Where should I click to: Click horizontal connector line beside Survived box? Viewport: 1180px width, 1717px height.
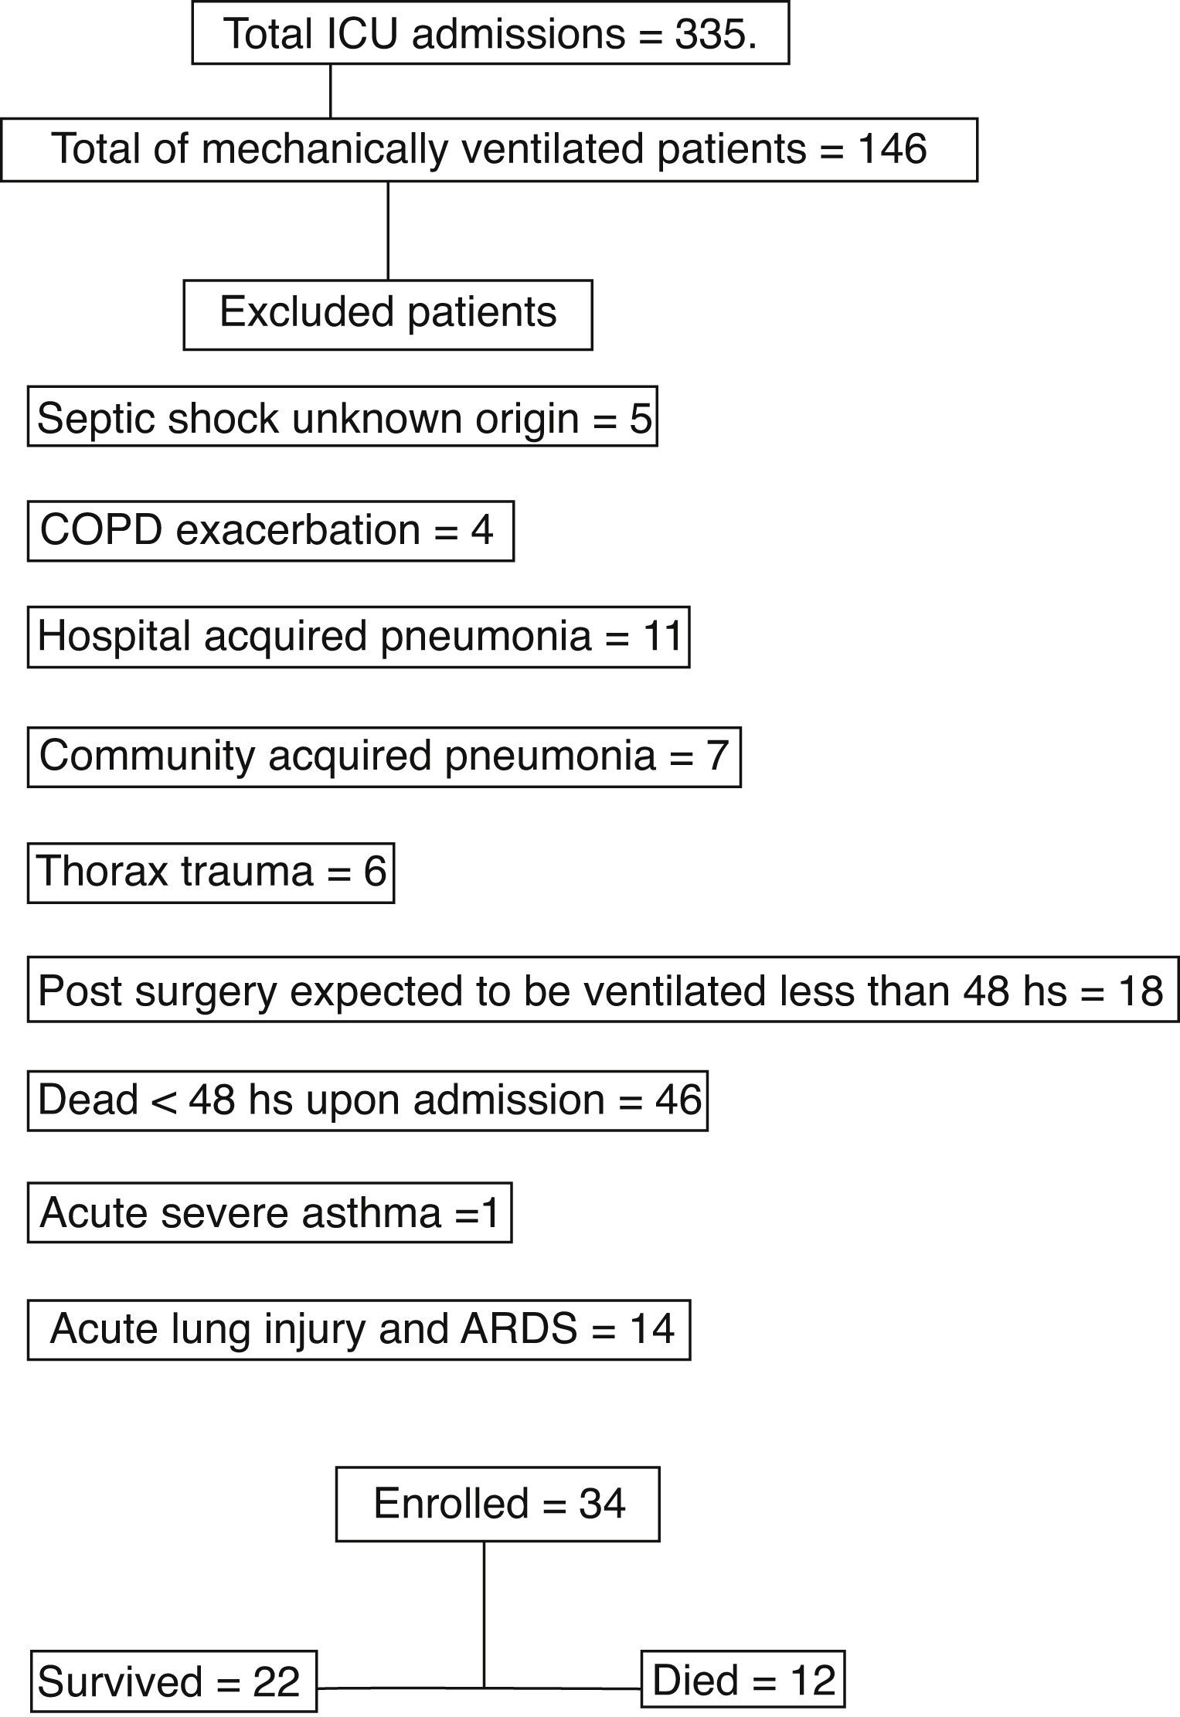point(400,1688)
